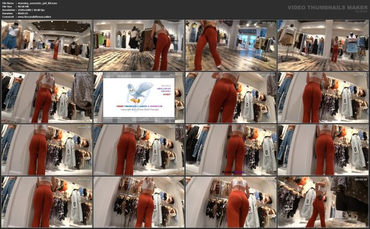Open the first thumbnail showing the dark ceiling store view
370x229 pixels.
(x=46, y=45)
